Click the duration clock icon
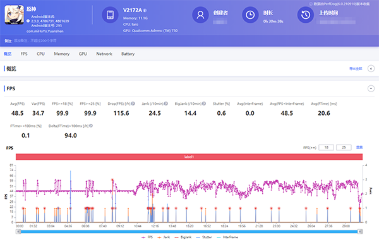This screenshot has height=240, width=379. pyautogui.click(x=250, y=15)
